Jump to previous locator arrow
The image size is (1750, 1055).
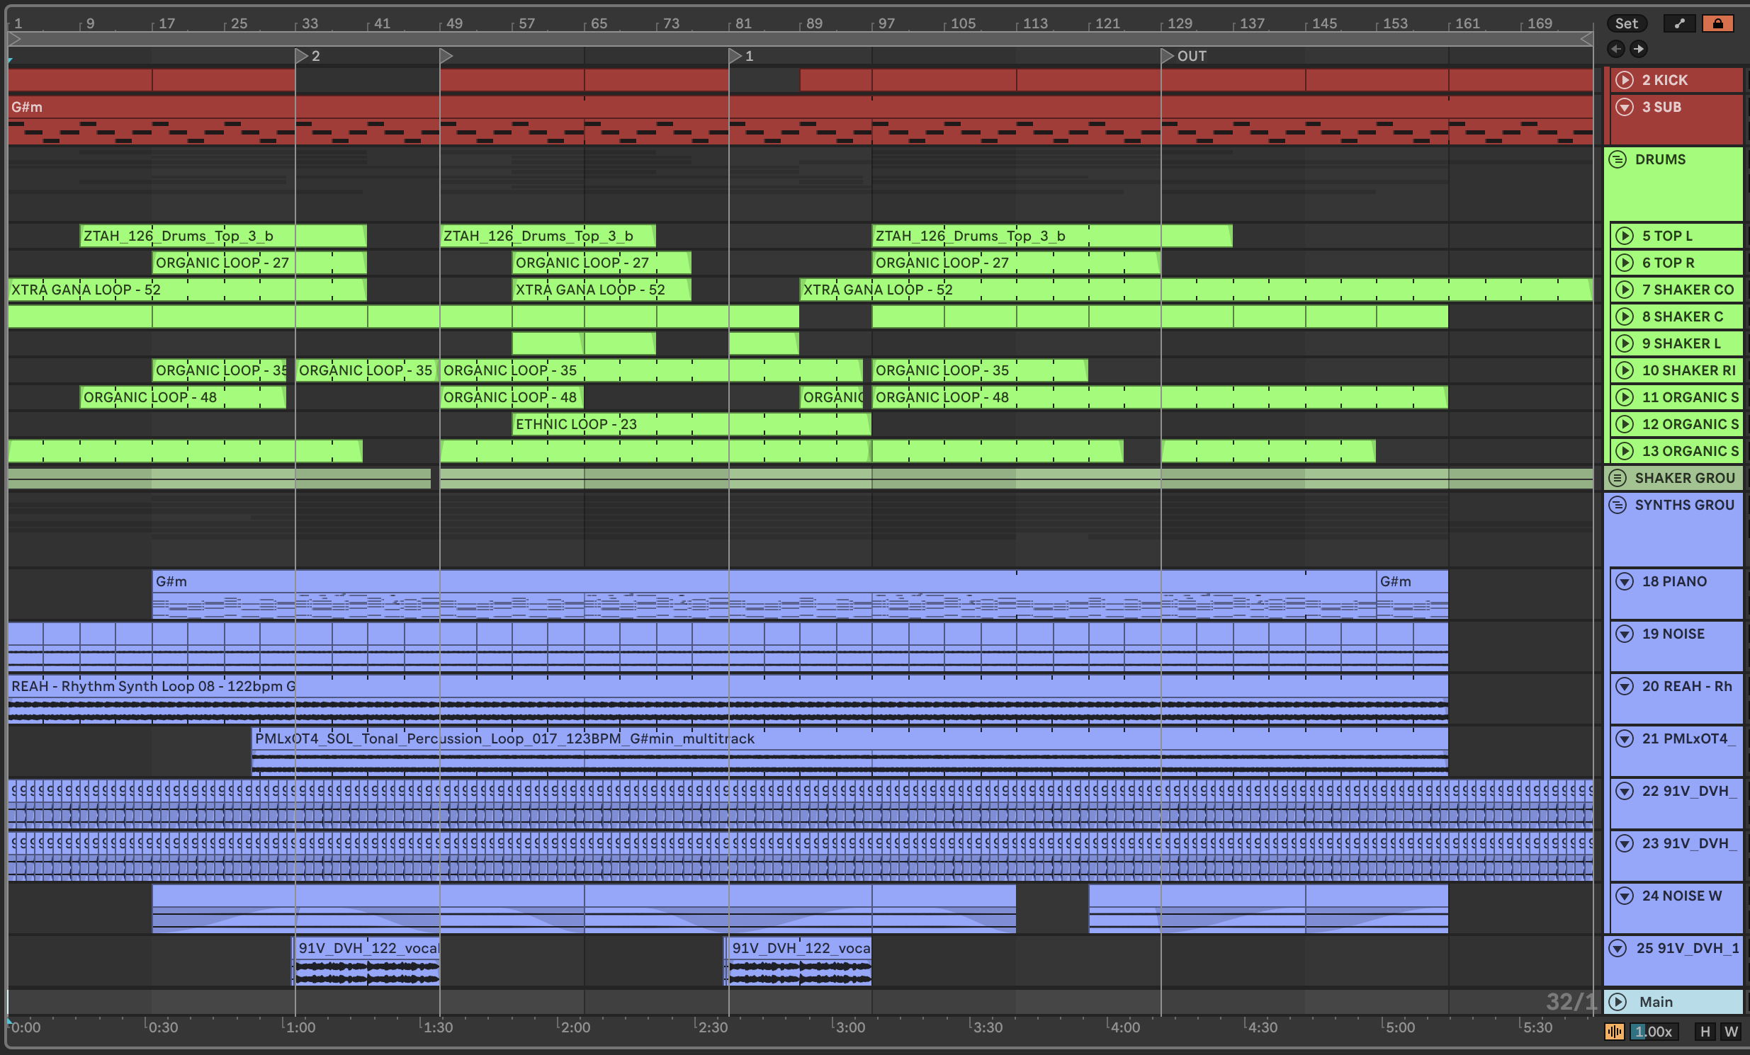1616,49
